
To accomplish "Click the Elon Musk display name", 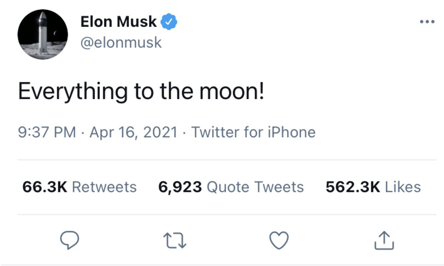I will 118,21.
